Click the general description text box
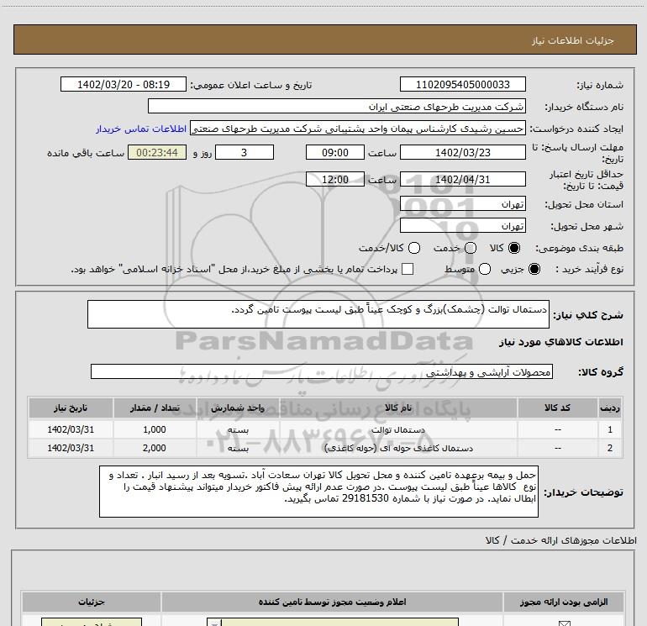This screenshot has width=647, height=626. pyautogui.click(x=318, y=314)
